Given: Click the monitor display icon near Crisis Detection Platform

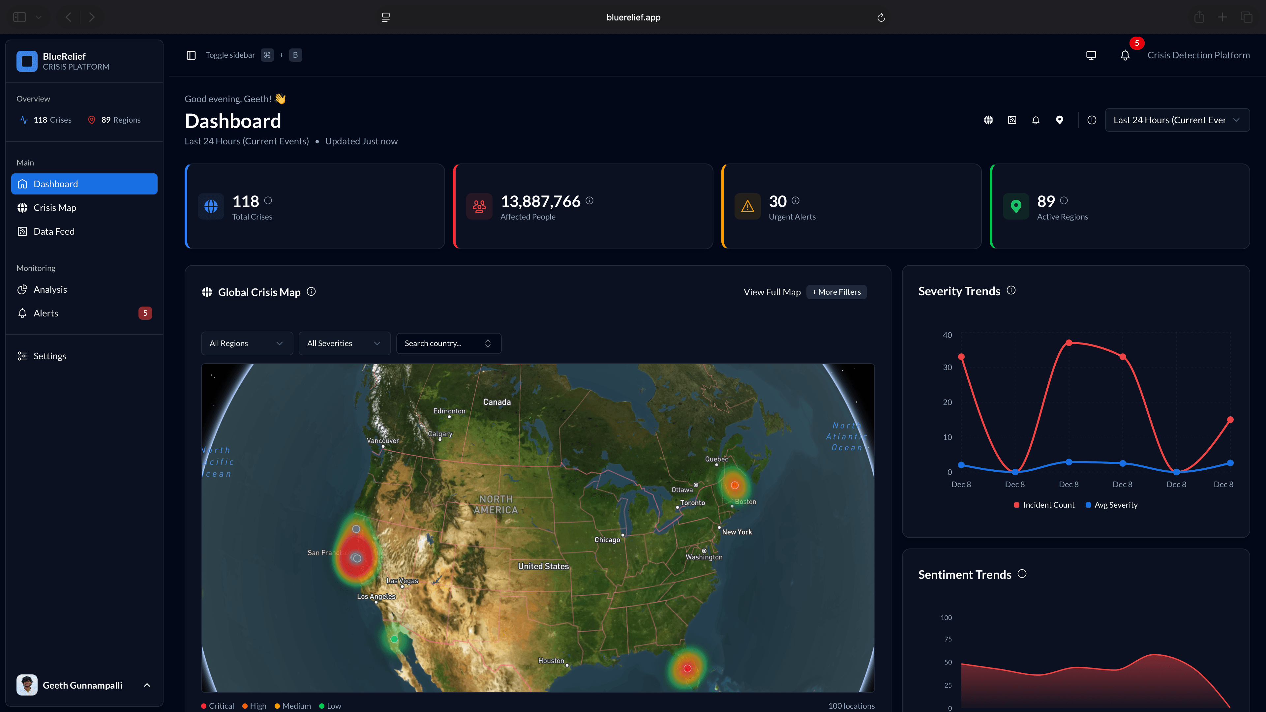Looking at the screenshot, I should [1091, 55].
